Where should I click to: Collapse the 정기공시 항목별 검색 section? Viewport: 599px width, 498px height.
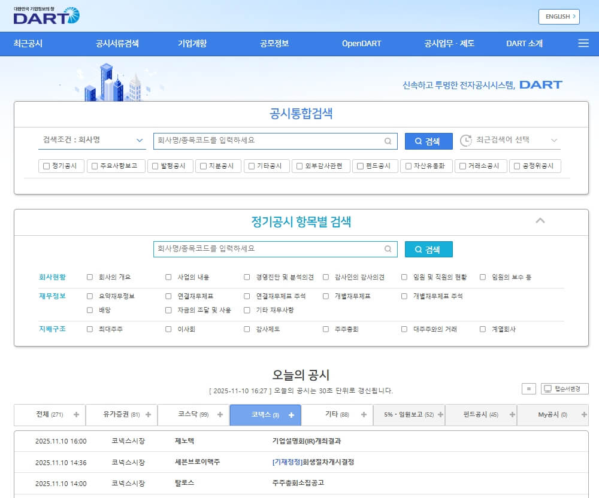click(541, 221)
